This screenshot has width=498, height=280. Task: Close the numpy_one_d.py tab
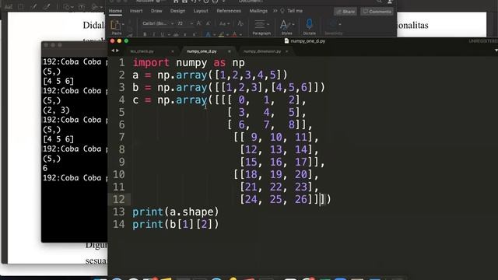230,51
